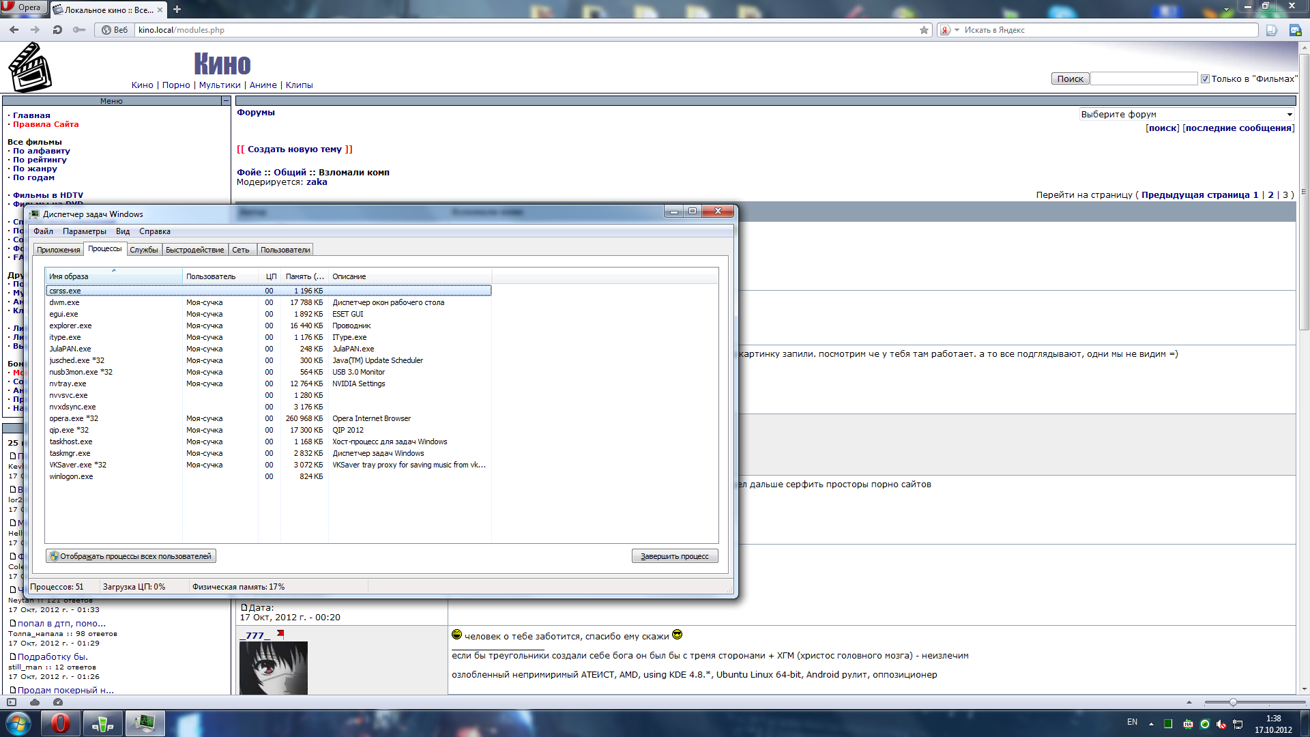The width and height of the screenshot is (1310, 737).
Task: Sort processes by Имя образа column
Action: pyautogui.click(x=114, y=276)
